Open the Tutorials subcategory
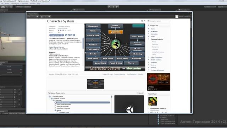227x128 pixels. click(x=155, y=49)
